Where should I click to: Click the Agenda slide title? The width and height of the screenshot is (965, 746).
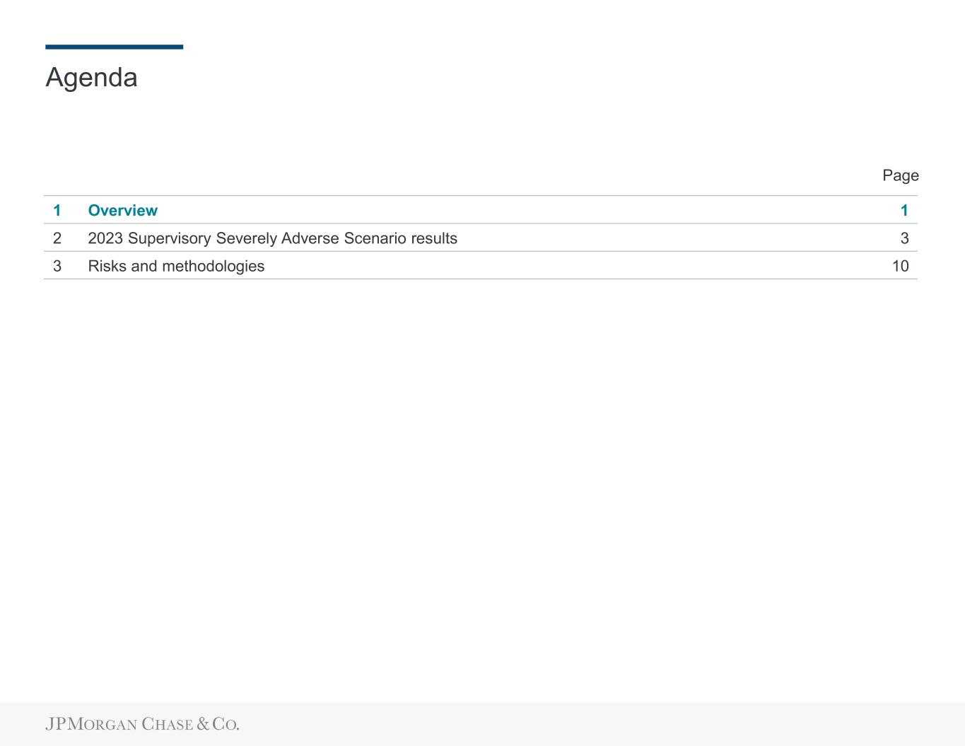[x=91, y=77]
